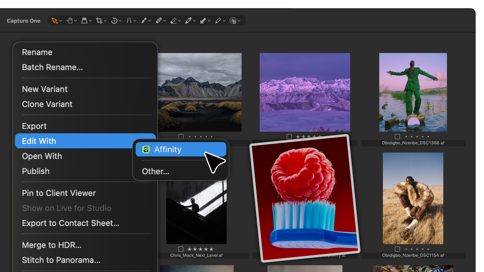Select the Cursor tool
Viewport: 484px width, 272px height.
point(55,21)
